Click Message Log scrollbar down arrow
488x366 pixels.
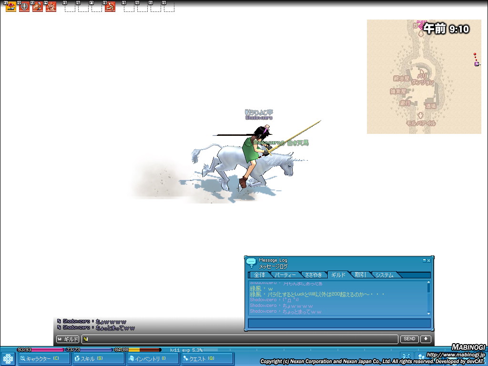tap(428, 314)
